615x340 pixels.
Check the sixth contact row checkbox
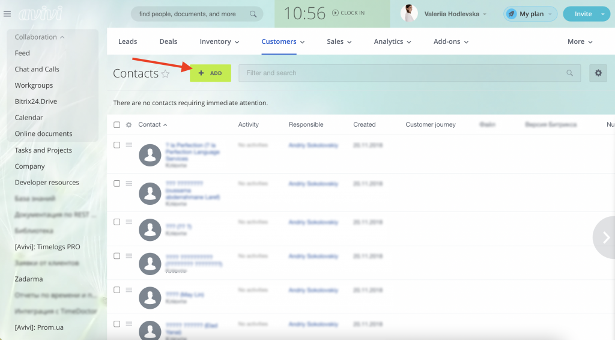(117, 324)
